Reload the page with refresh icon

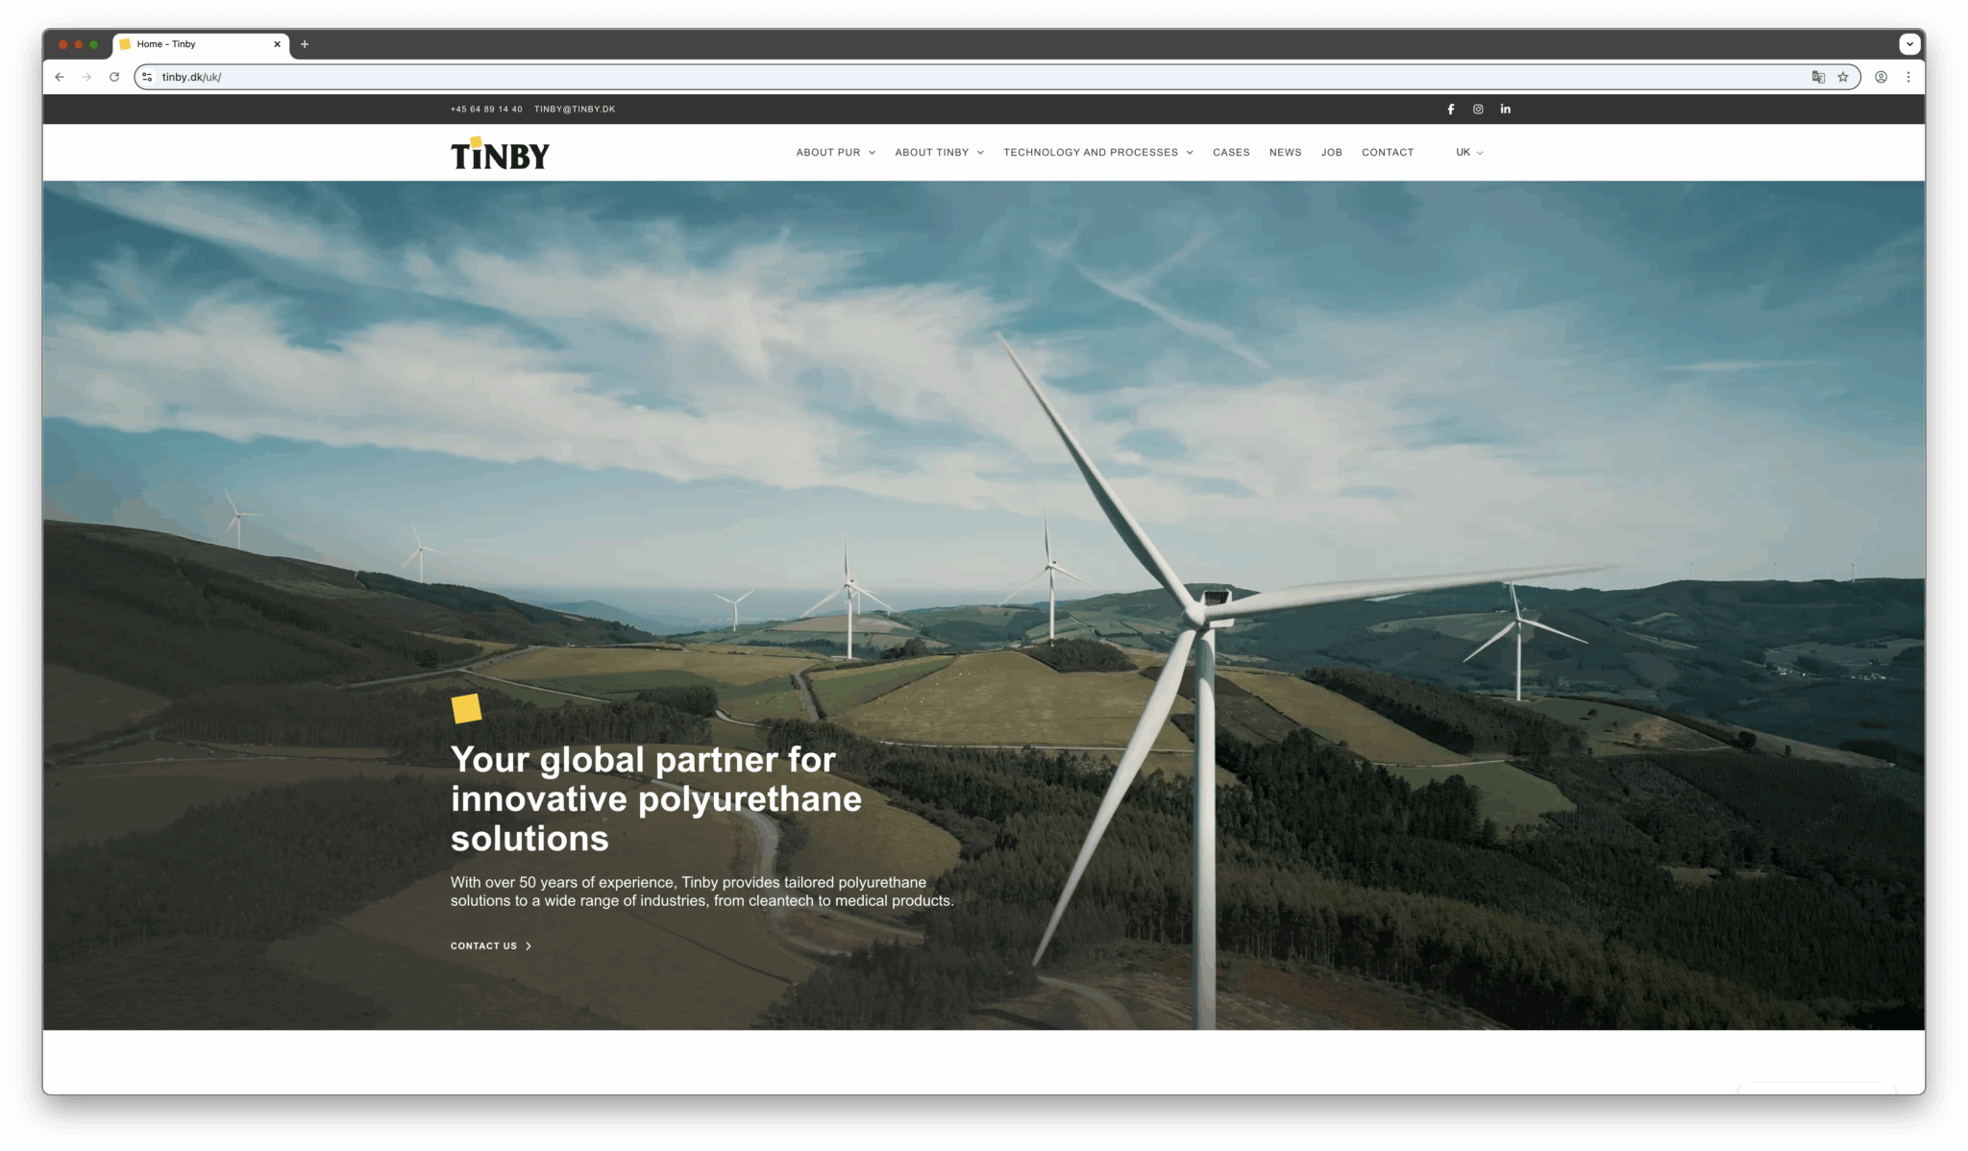(114, 77)
